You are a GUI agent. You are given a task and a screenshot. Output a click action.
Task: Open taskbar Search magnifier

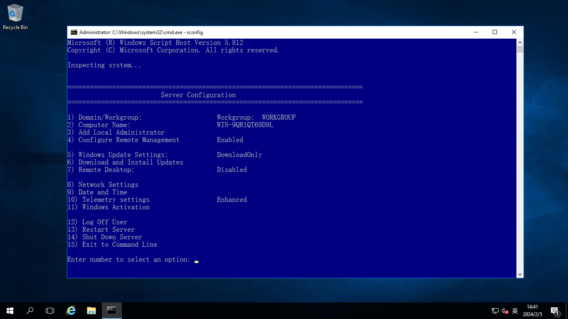click(30, 311)
